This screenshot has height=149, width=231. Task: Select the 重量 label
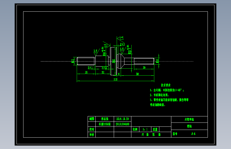(155, 129)
